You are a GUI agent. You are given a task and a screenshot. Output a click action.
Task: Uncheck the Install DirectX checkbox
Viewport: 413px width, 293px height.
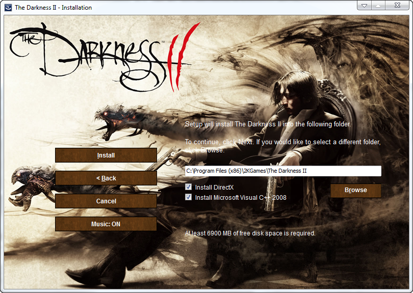[188, 187]
